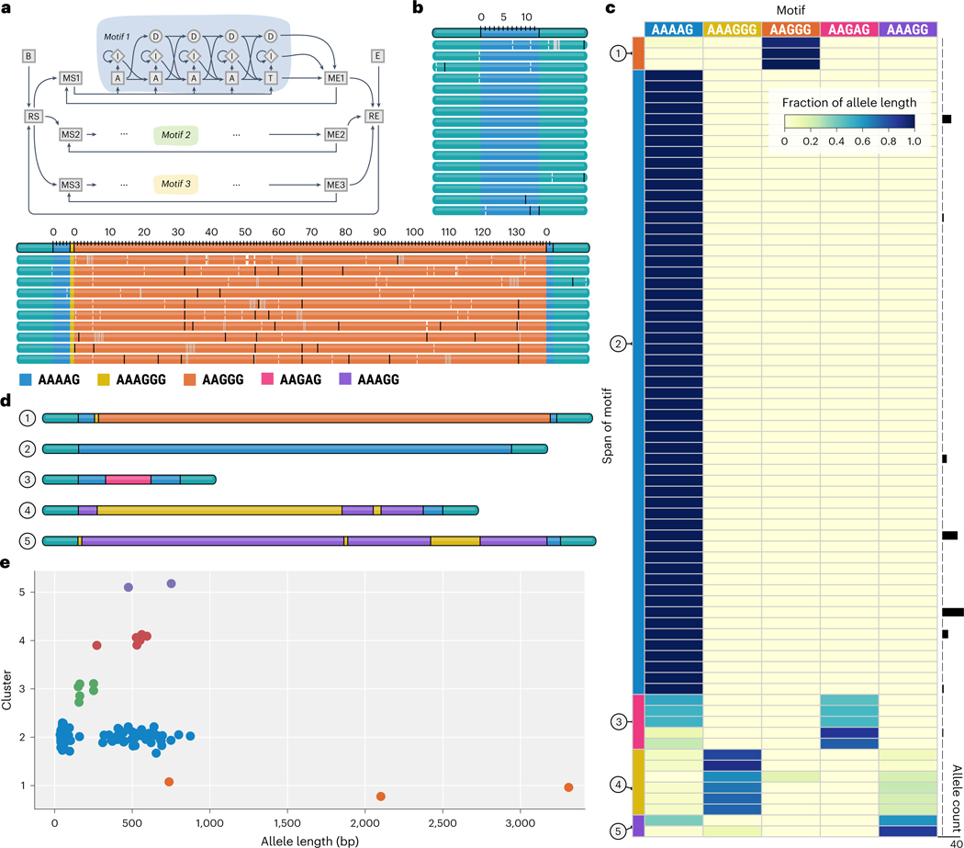
Task: Click the MS3 state box
Action: 71,185
